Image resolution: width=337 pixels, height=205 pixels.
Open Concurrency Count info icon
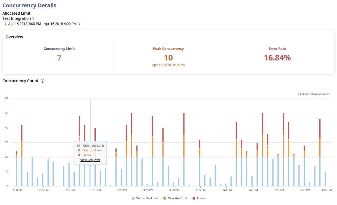pos(42,81)
